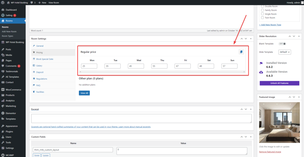Viewport: 304px width, 157px height.
Task: Open the Dashboard icon in sidebar
Action: pos(3,10)
